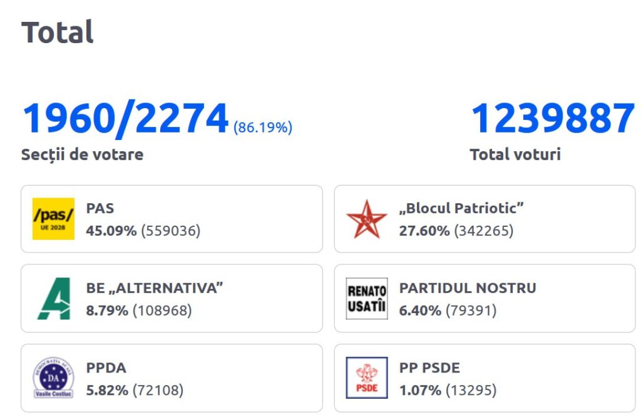This screenshot has width=641, height=420.
Task: Click the red star Blocul Patriotic logo
Action: pos(366,219)
